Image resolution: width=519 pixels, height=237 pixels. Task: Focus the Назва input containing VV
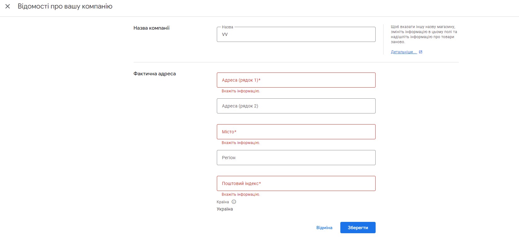[x=296, y=35]
